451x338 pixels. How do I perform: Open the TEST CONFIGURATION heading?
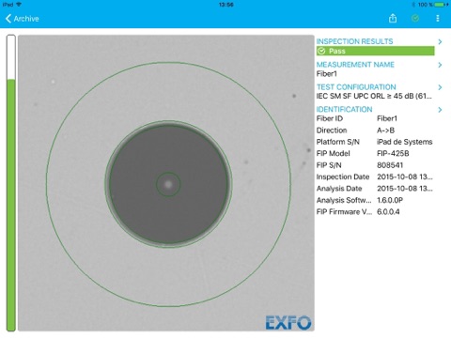tap(356, 87)
